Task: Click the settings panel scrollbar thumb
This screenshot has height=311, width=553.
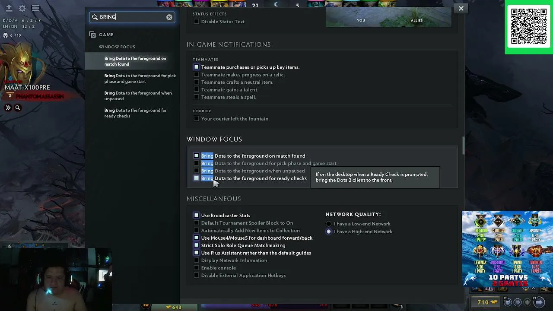Action: click(463, 145)
